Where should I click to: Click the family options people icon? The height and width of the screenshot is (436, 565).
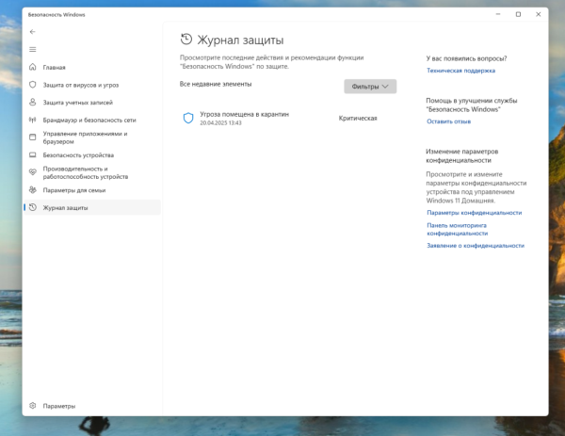(32, 190)
